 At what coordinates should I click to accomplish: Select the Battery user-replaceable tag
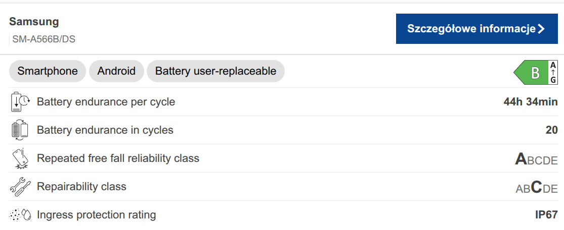215,71
